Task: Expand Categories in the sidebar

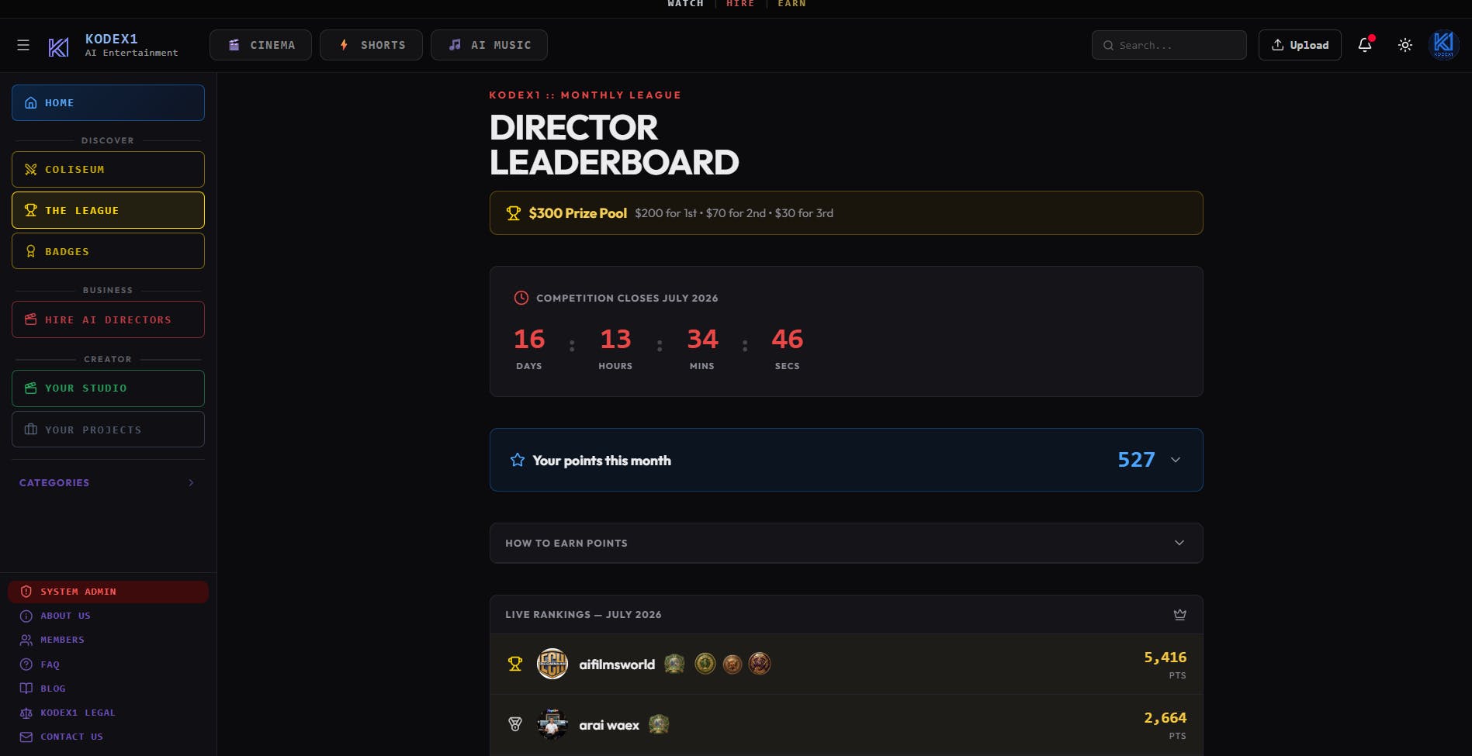Action: click(108, 482)
